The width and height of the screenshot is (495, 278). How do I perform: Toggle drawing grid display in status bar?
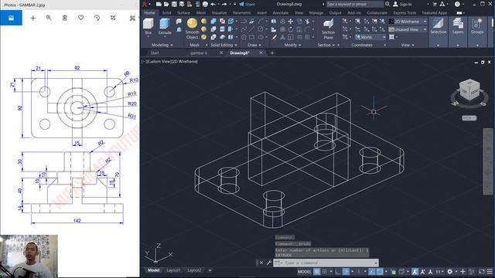[316, 271]
